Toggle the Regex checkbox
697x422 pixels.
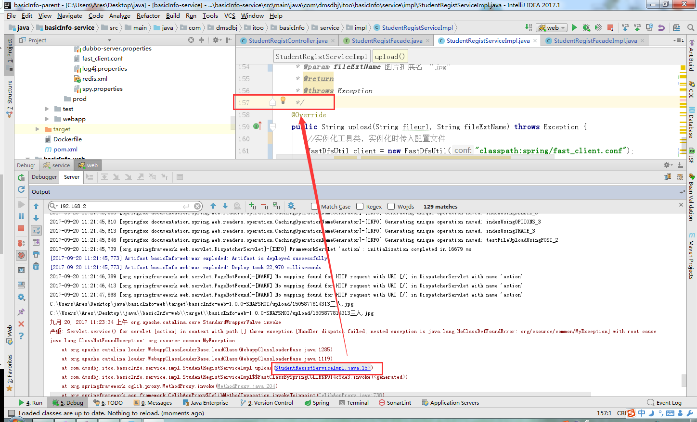[360, 207]
